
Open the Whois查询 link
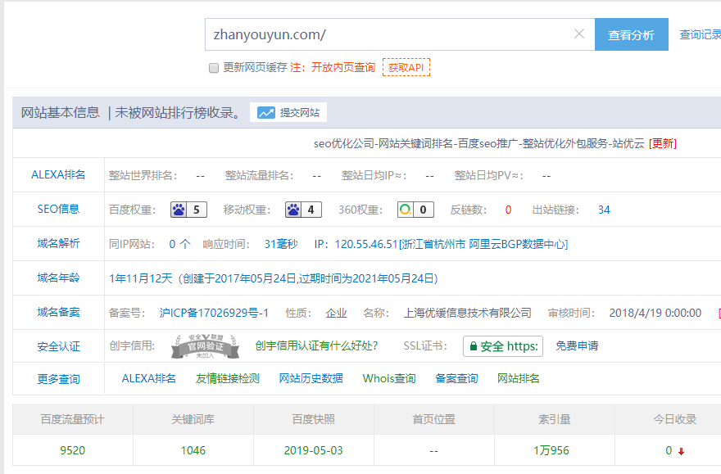(x=389, y=378)
